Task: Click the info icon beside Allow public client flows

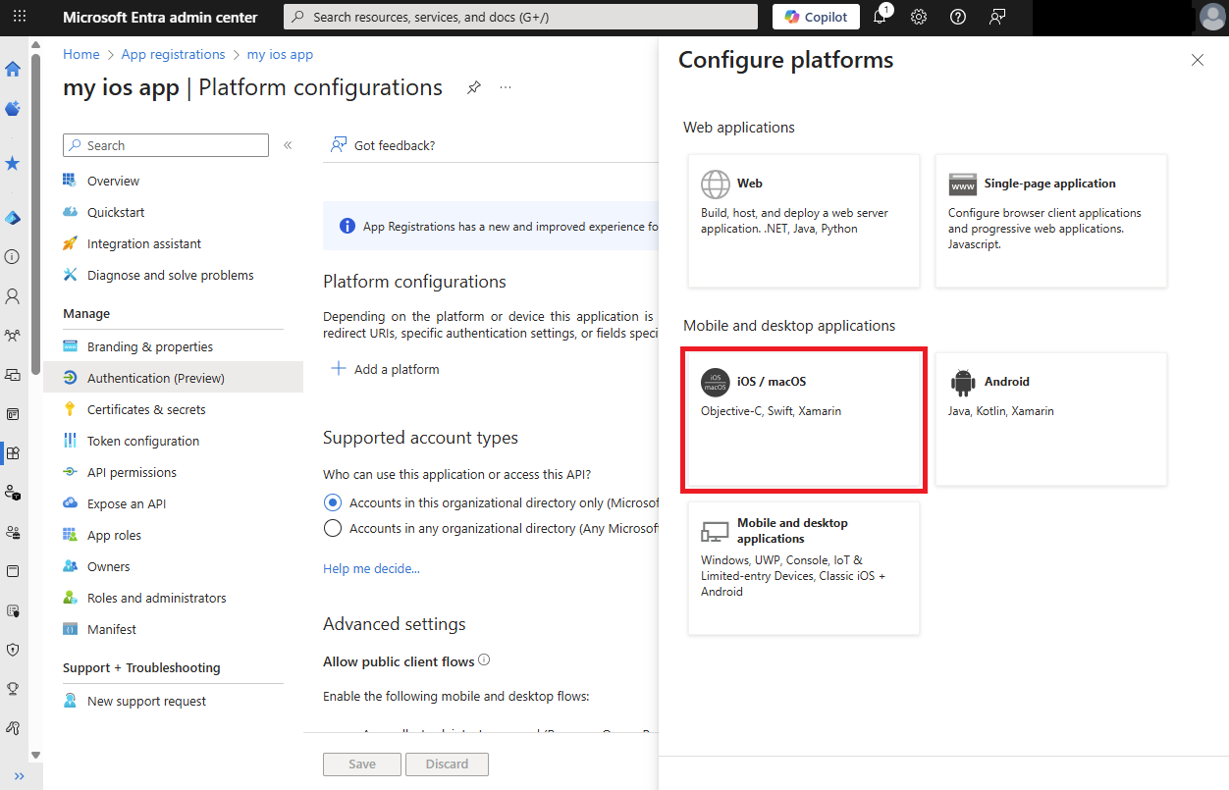Action: click(484, 660)
